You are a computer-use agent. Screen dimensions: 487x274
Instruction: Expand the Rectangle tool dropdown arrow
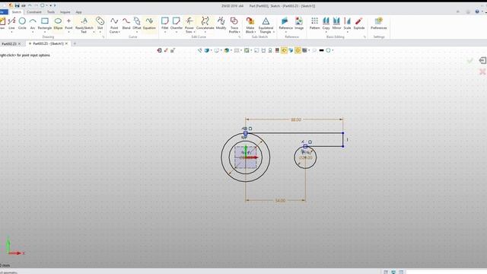(x=45, y=32)
